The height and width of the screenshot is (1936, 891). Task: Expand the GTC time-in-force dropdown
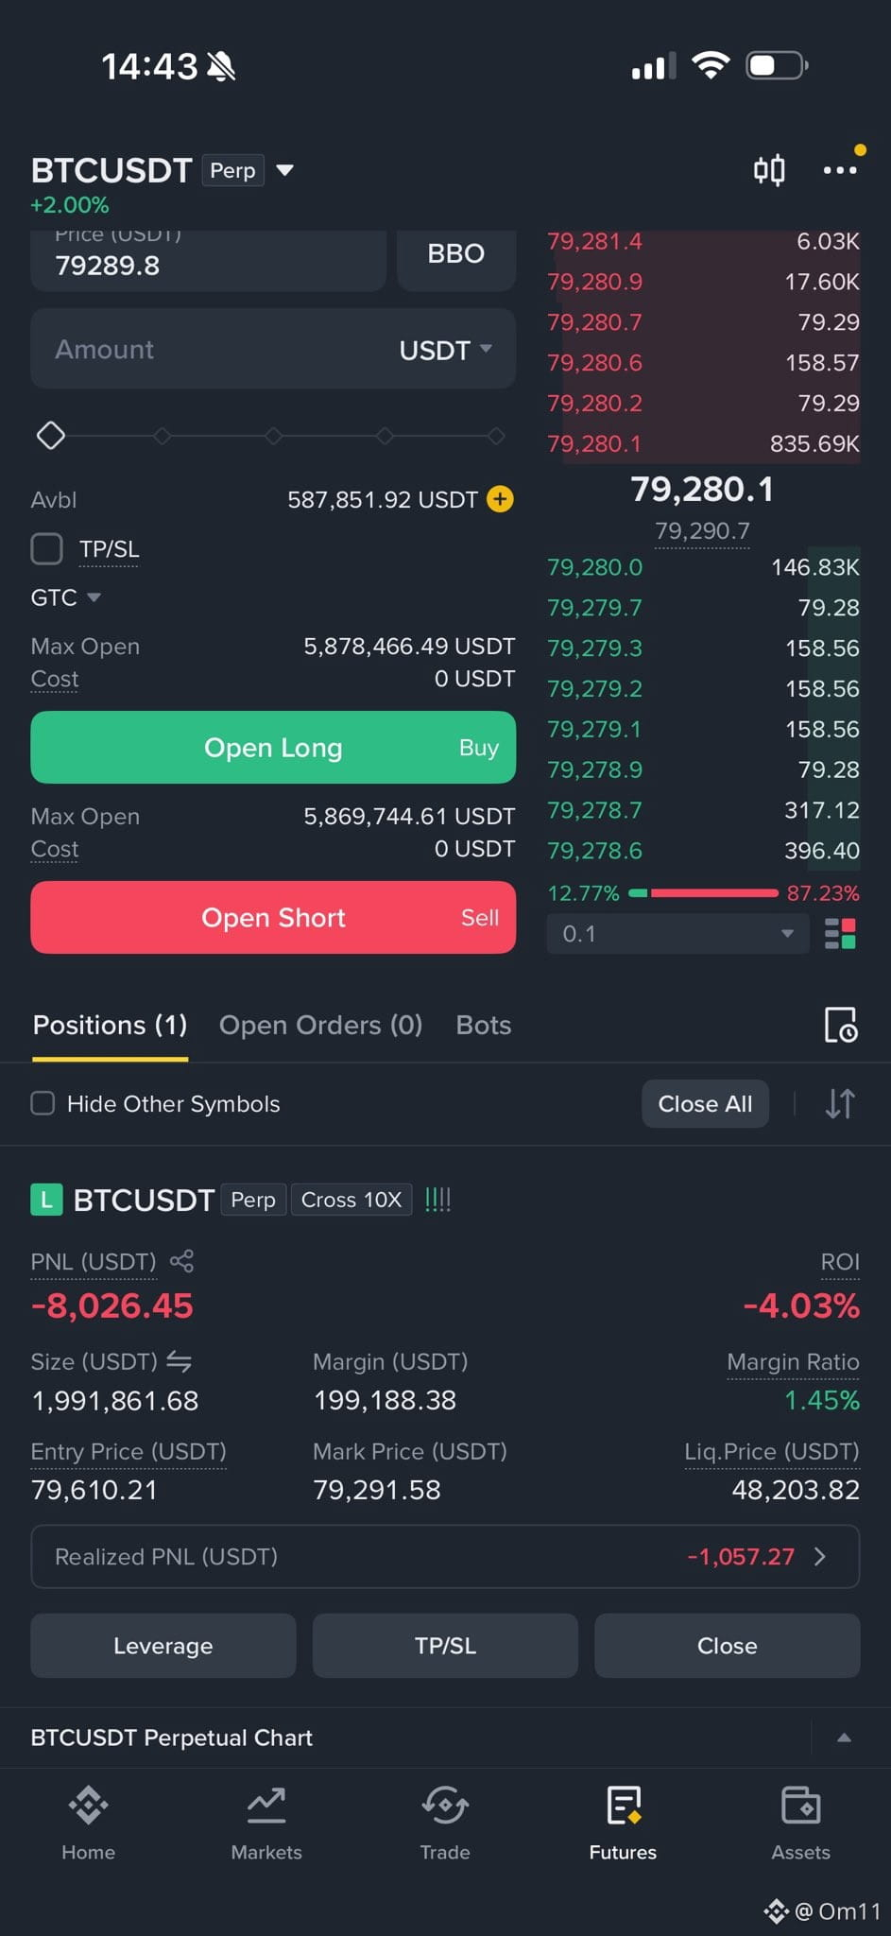66,597
